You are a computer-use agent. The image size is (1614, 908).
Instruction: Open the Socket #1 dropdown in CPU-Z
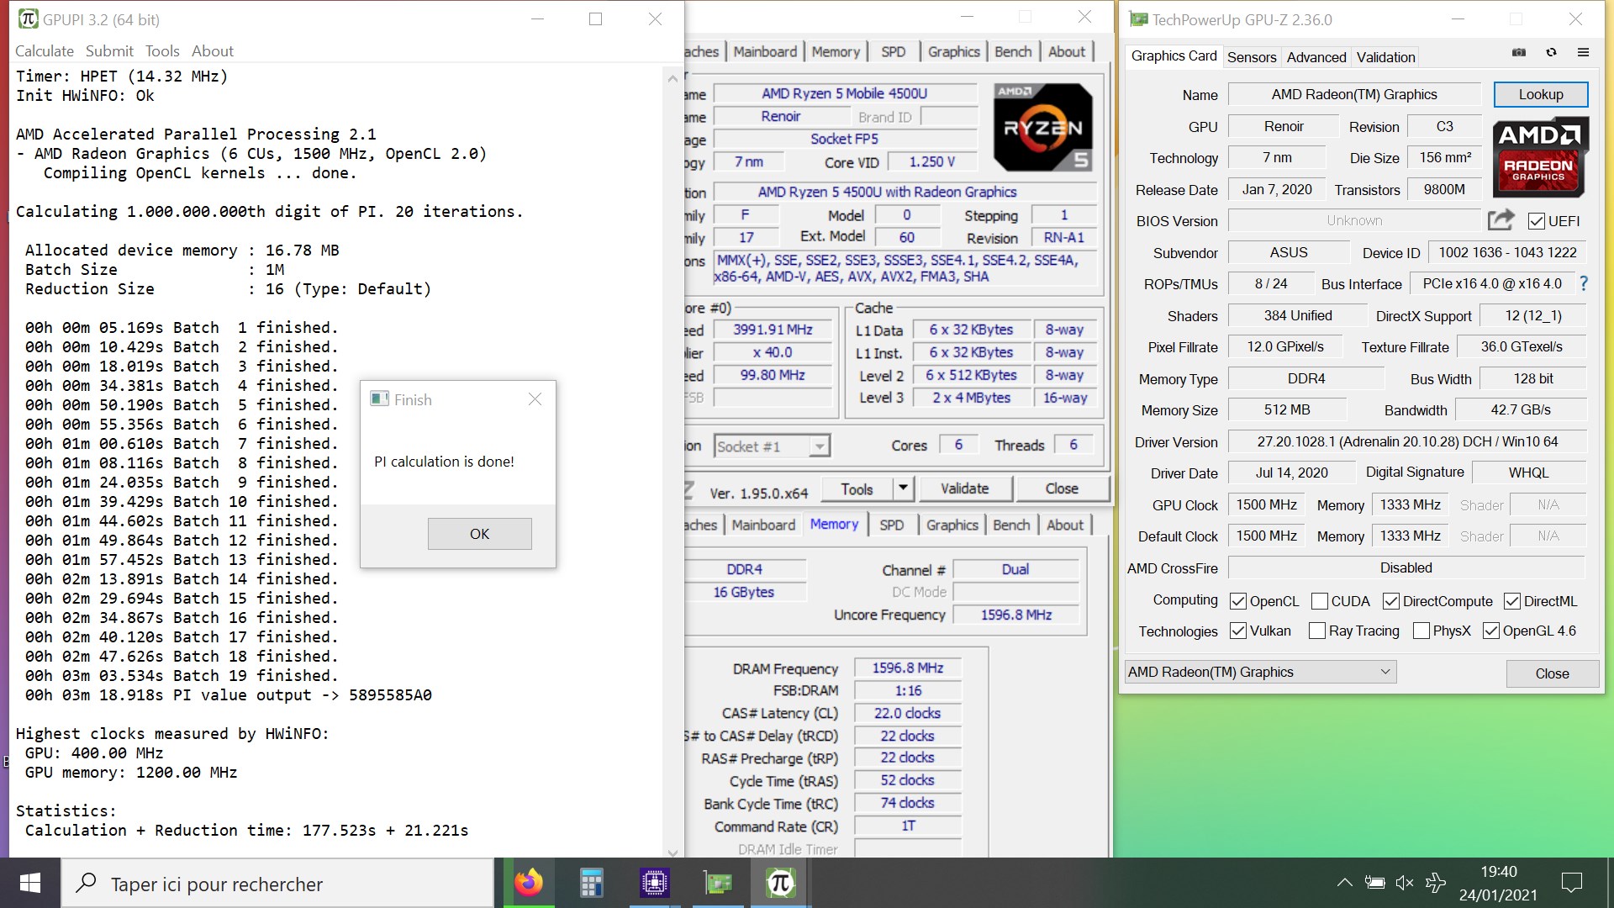[x=773, y=446]
